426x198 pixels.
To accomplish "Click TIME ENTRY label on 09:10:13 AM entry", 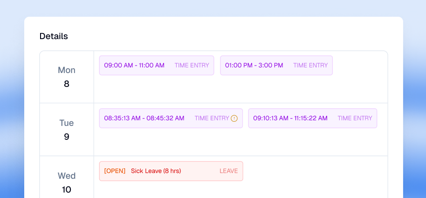I will coord(355,119).
